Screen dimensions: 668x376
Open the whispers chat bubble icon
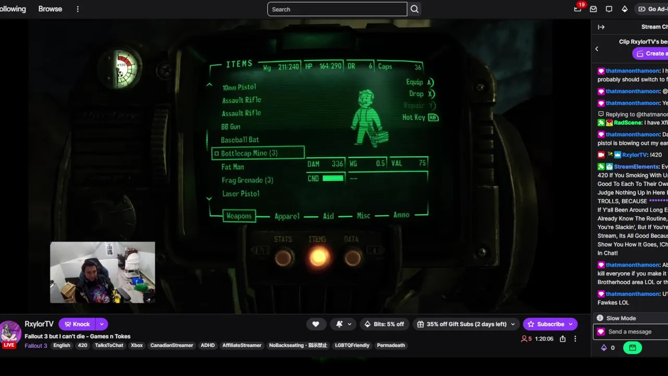tap(609, 9)
